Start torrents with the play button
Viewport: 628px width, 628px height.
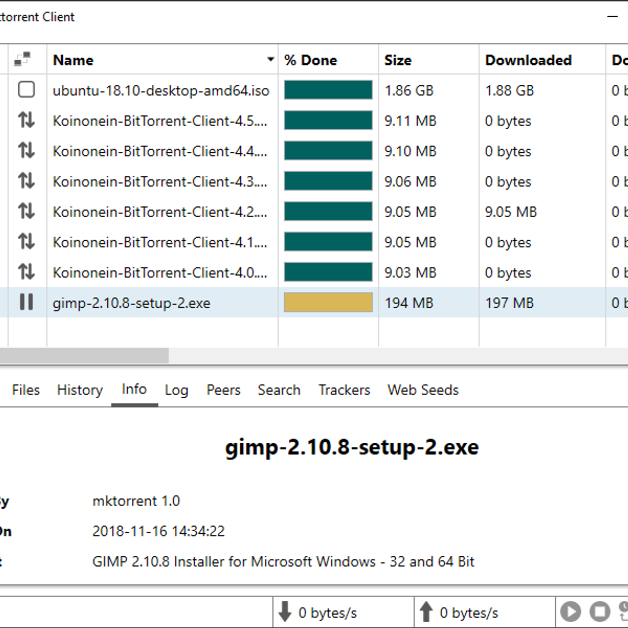[x=570, y=611]
